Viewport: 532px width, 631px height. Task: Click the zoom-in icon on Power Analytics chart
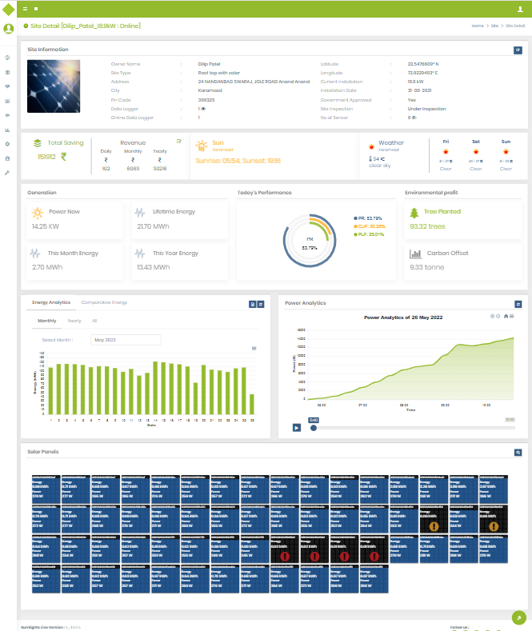pyautogui.click(x=491, y=317)
